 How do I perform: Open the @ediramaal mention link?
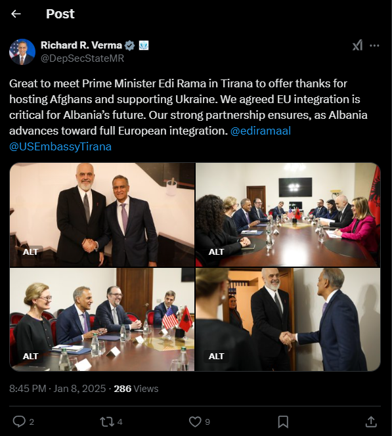tap(261, 131)
